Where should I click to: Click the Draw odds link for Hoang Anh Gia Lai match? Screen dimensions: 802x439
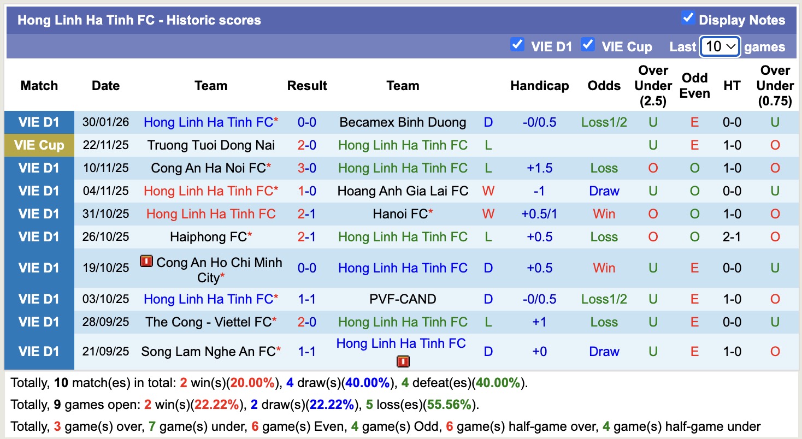(x=604, y=191)
